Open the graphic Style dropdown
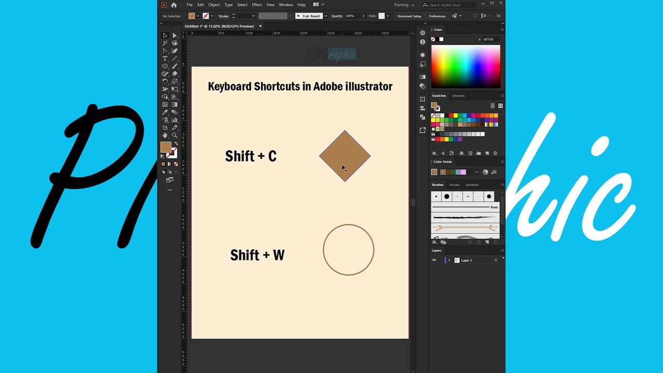The height and width of the screenshot is (373, 663). click(387, 16)
